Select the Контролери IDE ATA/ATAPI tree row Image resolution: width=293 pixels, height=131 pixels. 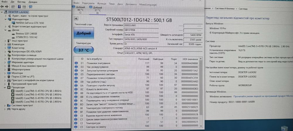coord(27,52)
